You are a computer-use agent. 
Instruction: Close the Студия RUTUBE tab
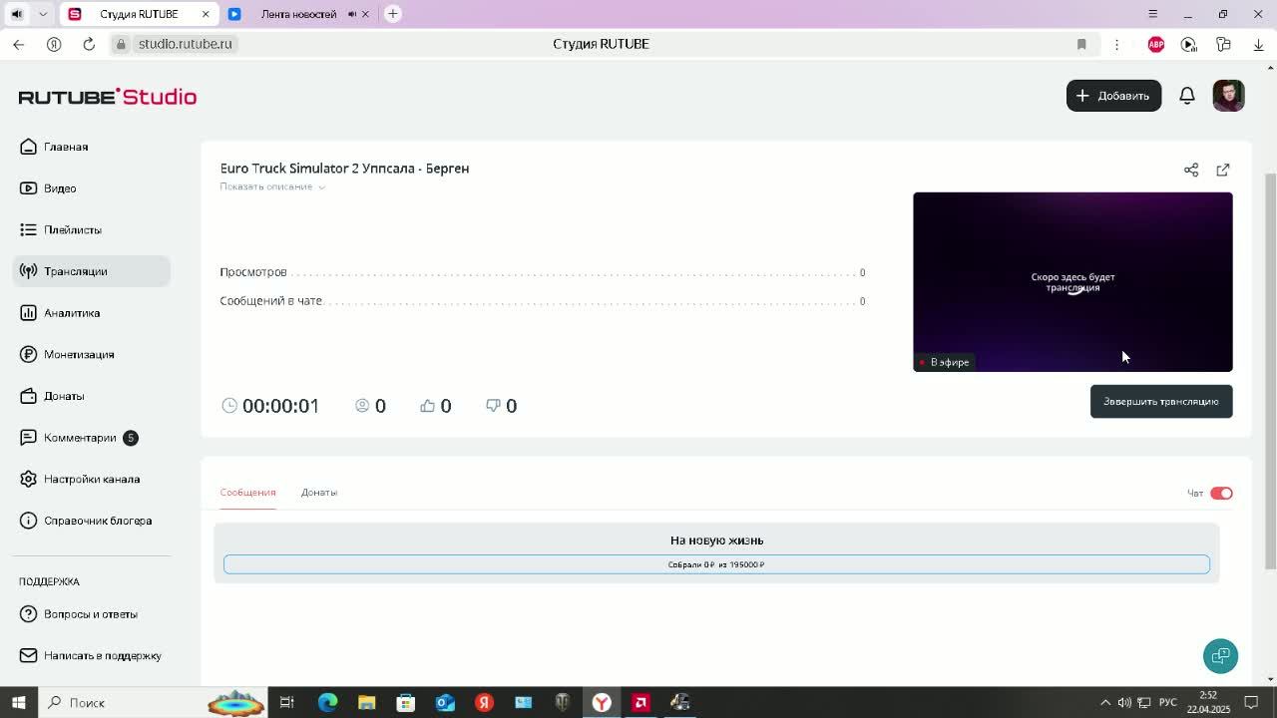206,14
